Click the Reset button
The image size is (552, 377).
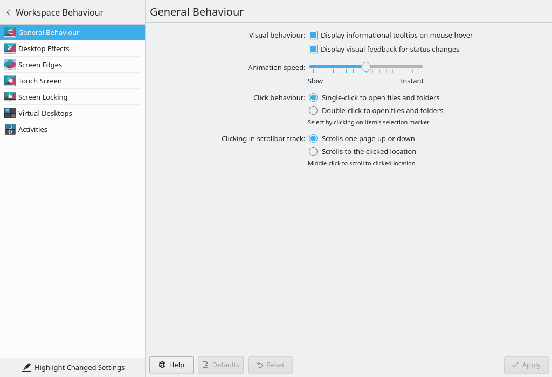point(270,365)
